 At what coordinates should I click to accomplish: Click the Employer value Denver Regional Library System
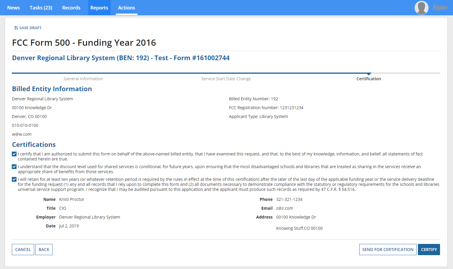pyautogui.click(x=90, y=217)
